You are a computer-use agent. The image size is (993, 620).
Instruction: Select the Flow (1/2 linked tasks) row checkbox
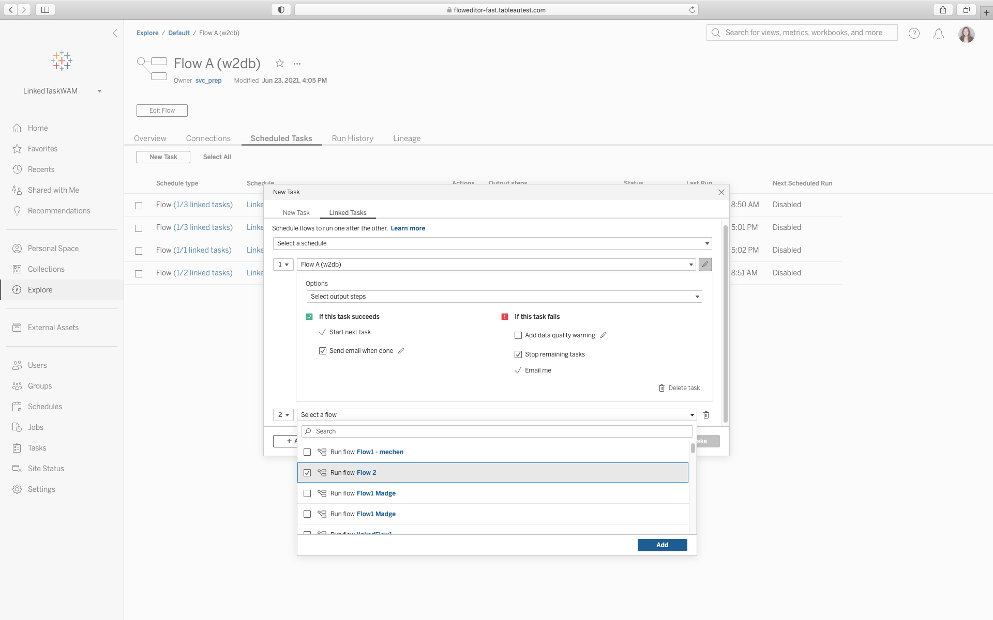pyautogui.click(x=139, y=273)
